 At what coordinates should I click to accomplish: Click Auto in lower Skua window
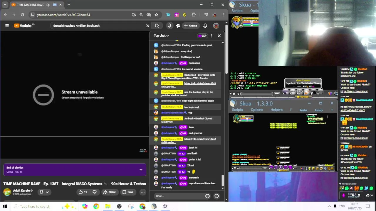tap(303, 110)
